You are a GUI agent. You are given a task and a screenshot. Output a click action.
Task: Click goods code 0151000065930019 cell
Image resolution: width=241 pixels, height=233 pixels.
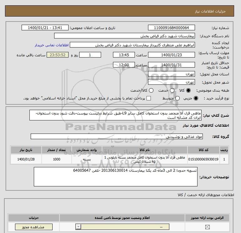[203, 159]
